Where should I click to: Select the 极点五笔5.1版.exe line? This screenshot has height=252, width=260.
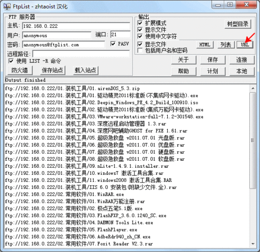click(74, 209)
